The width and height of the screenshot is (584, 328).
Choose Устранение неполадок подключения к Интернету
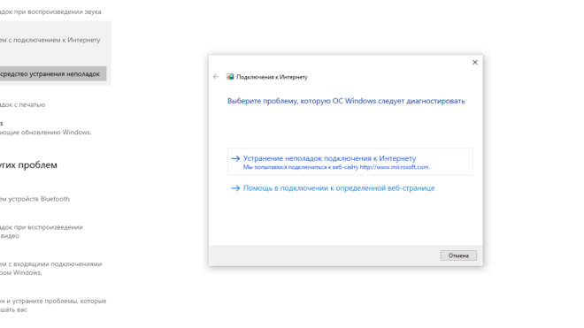click(350, 162)
